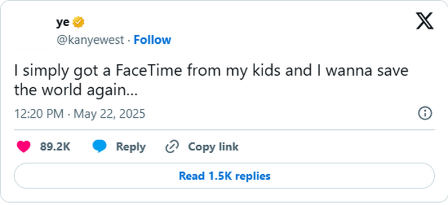Open the Twitter info circle icon
This screenshot has height=205, width=448.
[x=425, y=113]
